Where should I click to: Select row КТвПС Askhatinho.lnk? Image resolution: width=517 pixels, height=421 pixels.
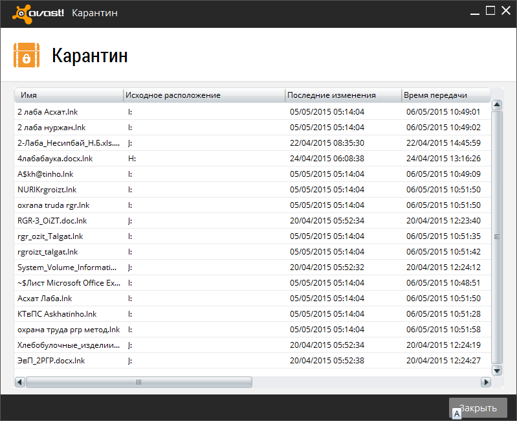(252, 313)
